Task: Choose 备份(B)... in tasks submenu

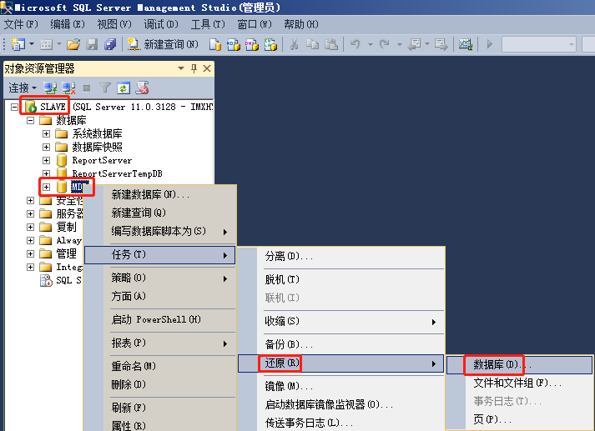Action: click(x=341, y=344)
